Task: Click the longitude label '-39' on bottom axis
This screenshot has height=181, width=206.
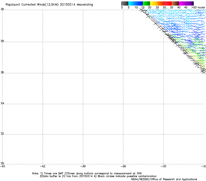Action: coord(83,166)
